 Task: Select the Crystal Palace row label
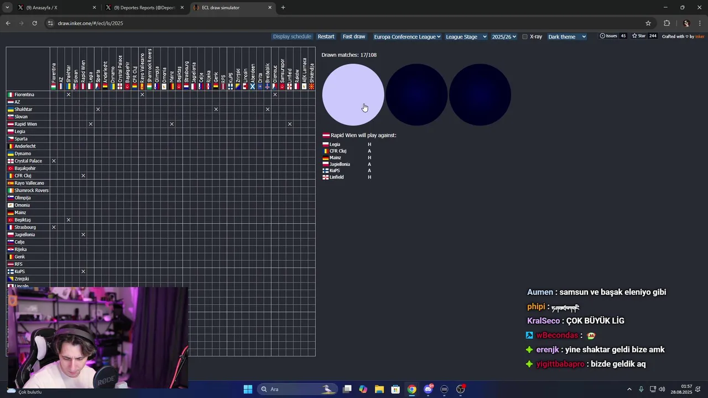(x=28, y=161)
